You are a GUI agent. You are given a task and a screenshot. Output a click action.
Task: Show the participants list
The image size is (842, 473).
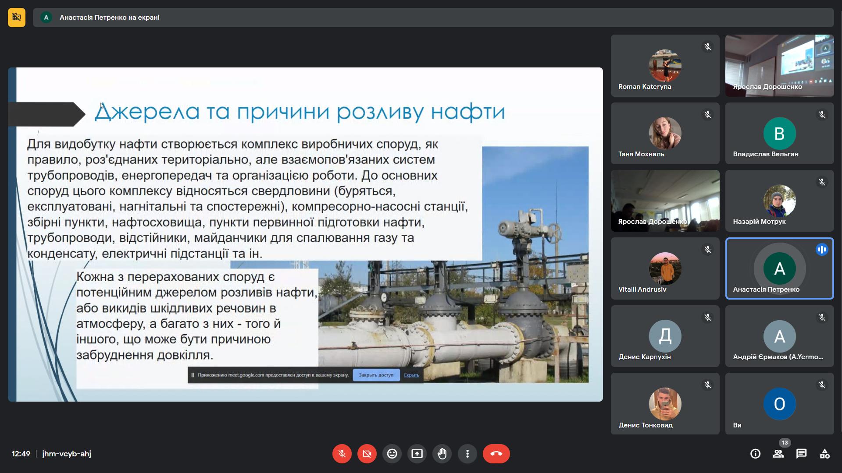pyautogui.click(x=779, y=454)
